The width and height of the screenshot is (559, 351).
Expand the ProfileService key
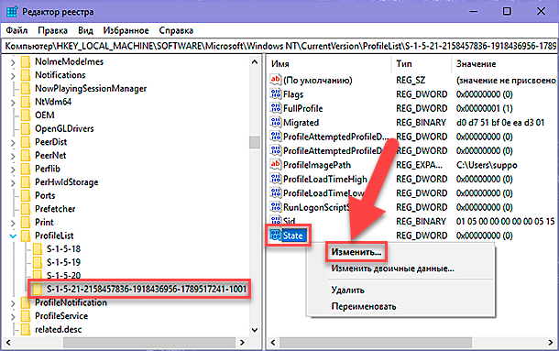(x=13, y=316)
